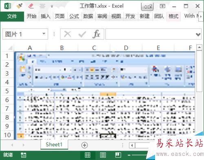Viewport: 204px width, 160px height.
Task: Click the confirm checkmark formula button
Action: pos(82,34)
